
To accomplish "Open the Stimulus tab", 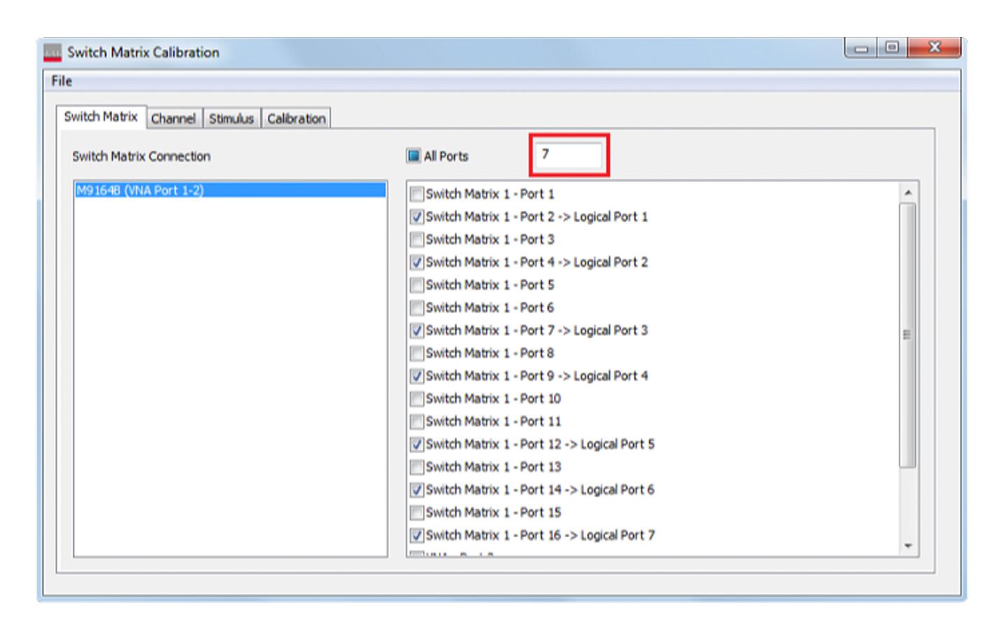I will click(x=231, y=118).
